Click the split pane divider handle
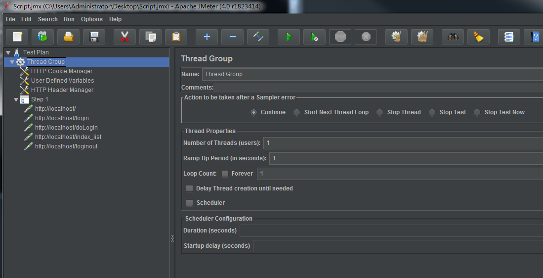Viewport: 543px width, 278px height. [x=172, y=238]
